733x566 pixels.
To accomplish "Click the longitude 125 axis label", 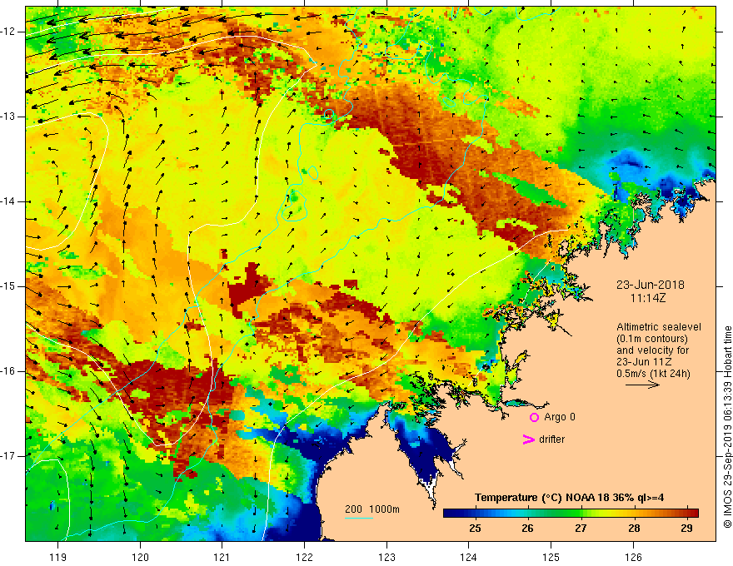I will click(551, 557).
